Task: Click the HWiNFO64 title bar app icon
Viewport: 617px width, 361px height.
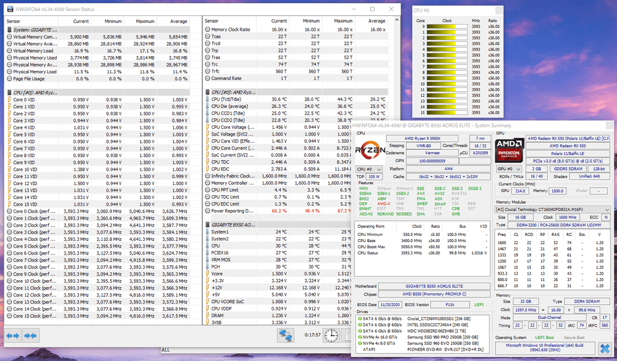Action: point(10,9)
